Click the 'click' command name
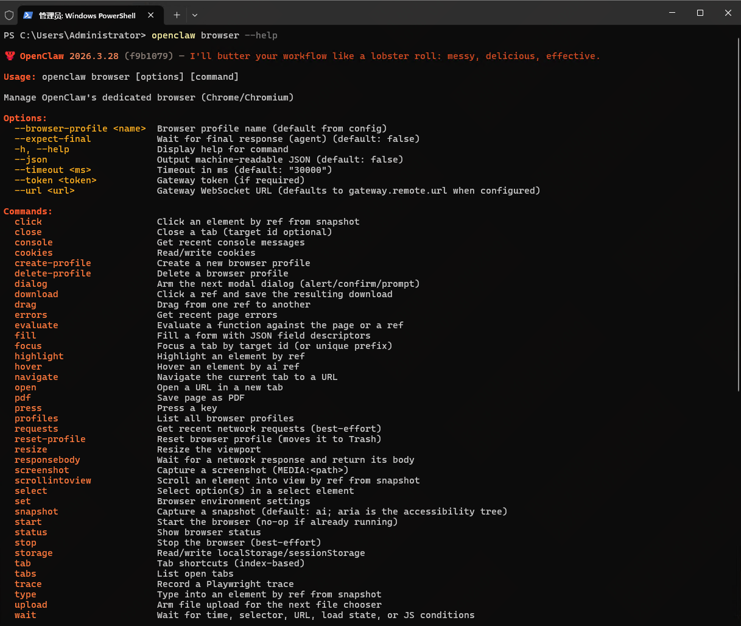The width and height of the screenshot is (741, 626). [x=29, y=222]
